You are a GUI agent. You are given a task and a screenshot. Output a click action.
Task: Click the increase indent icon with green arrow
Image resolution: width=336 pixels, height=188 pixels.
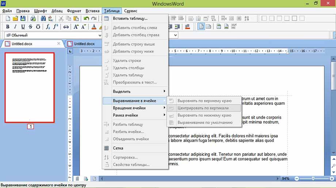[177, 27]
